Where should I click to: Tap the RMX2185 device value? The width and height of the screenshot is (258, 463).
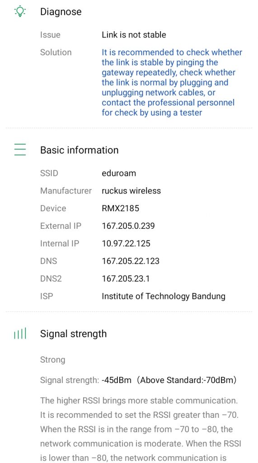point(120,208)
